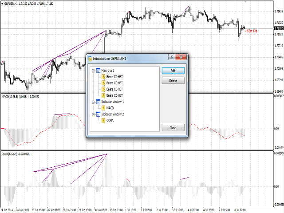Click the Close button in dialog

[173, 128]
